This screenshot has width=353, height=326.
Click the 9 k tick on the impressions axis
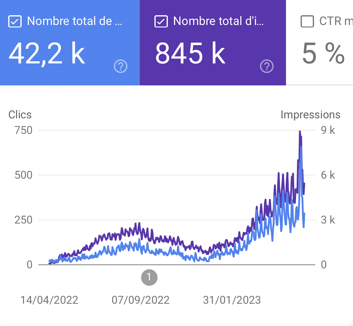pyautogui.click(x=328, y=130)
